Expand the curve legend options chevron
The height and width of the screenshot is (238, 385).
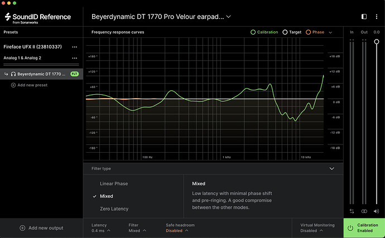(330, 32)
